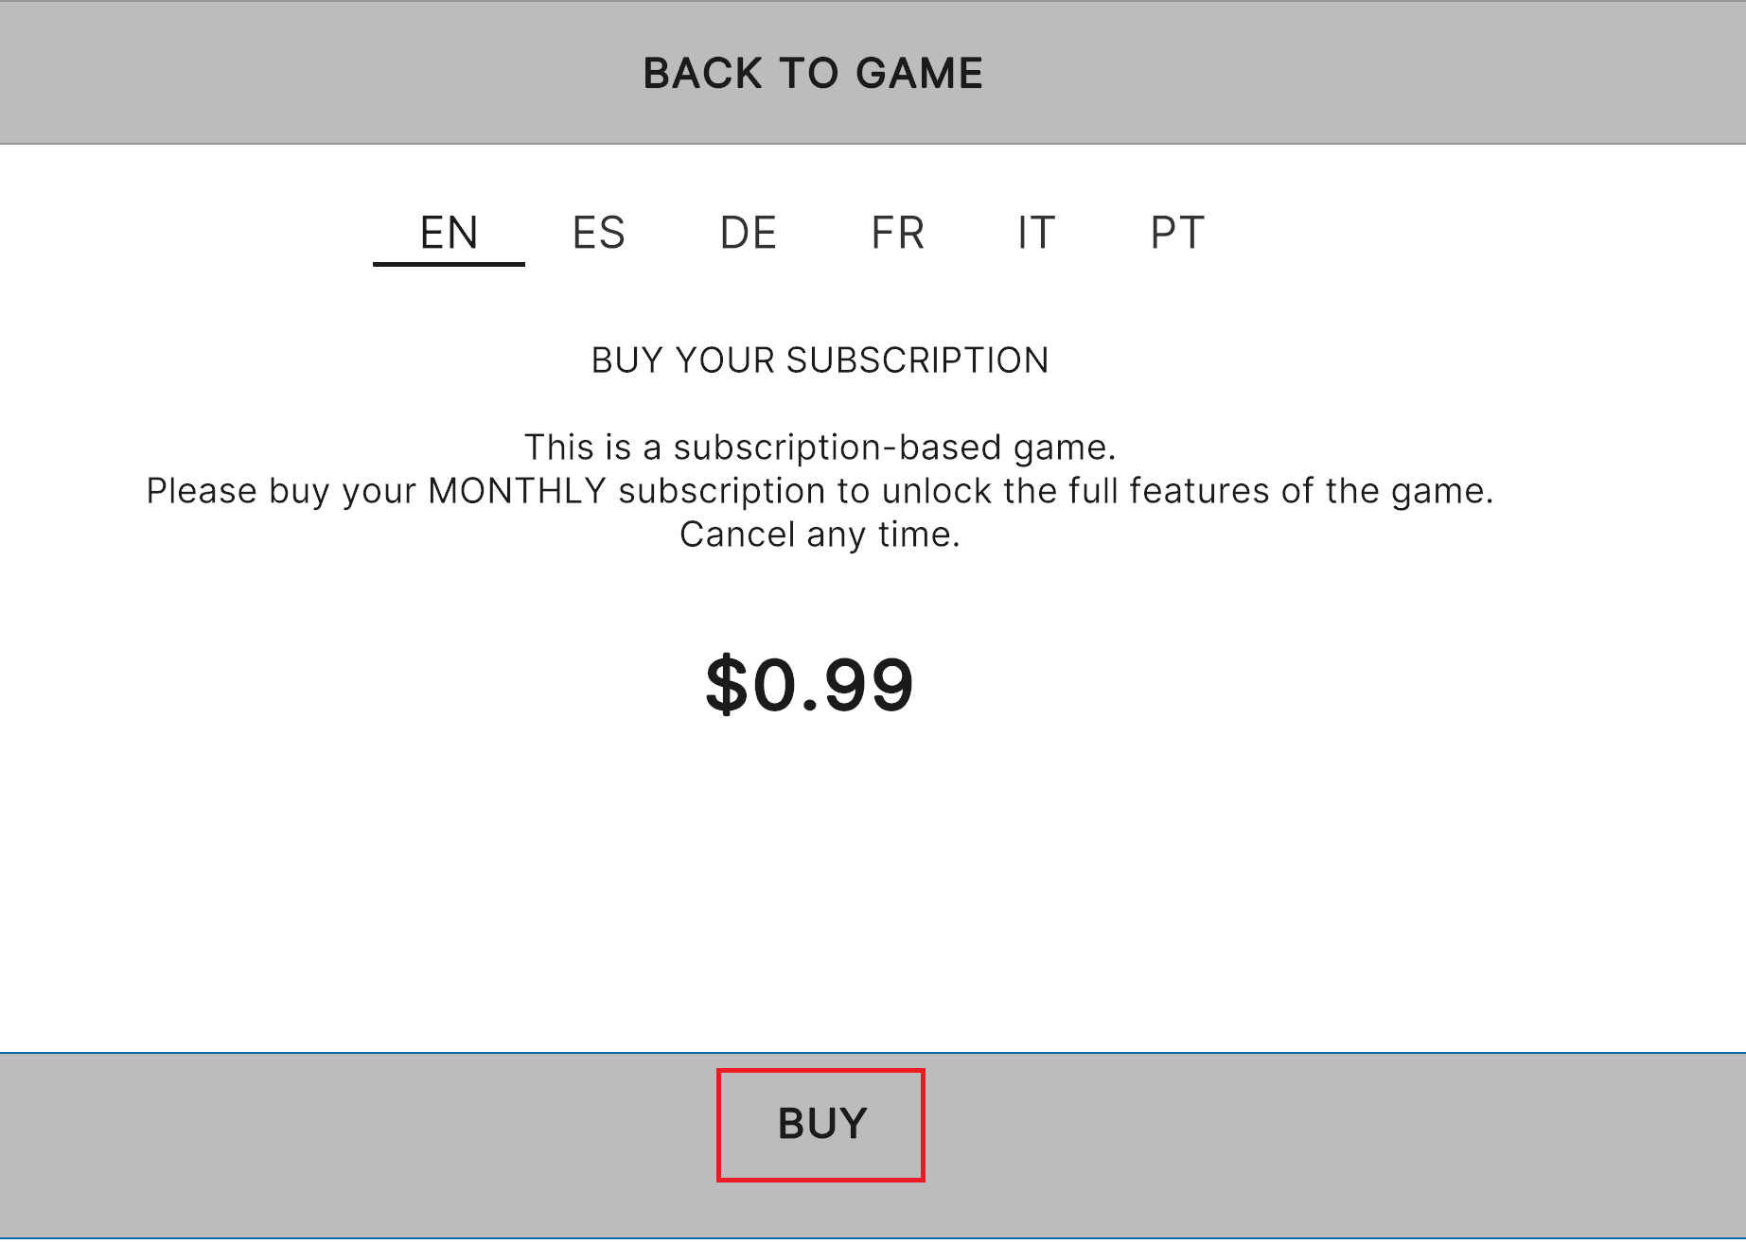The image size is (1746, 1244).
Task: Click the word "Please" starting the second line
Action: point(202,491)
